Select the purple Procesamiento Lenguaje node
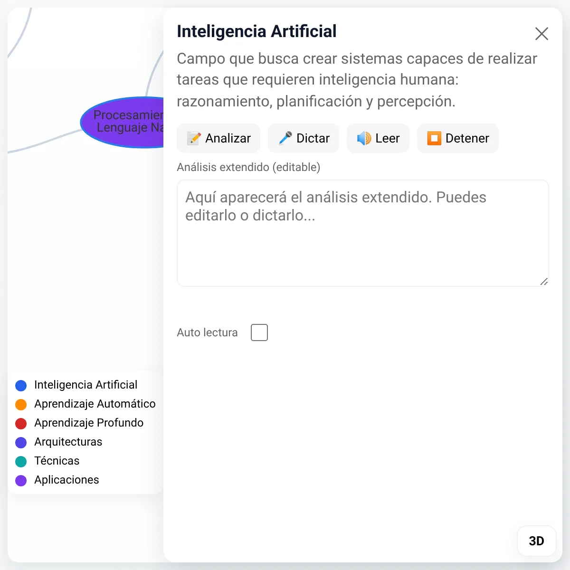Screen dimensions: 570x570 [124, 122]
